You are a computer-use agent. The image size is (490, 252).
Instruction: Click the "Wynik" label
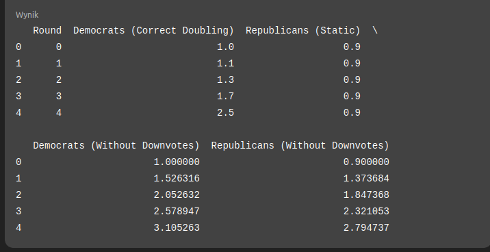click(27, 14)
